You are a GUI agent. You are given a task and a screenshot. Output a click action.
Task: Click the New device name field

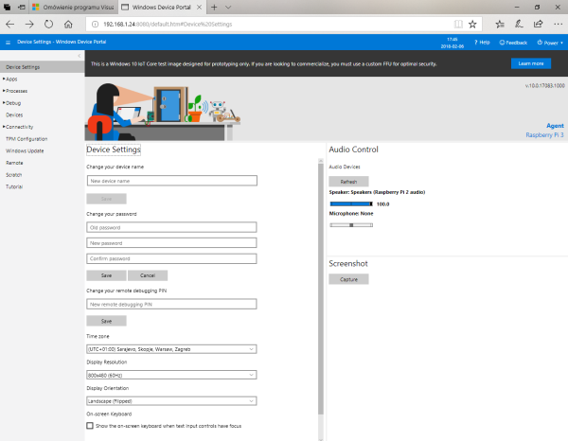[x=171, y=180]
